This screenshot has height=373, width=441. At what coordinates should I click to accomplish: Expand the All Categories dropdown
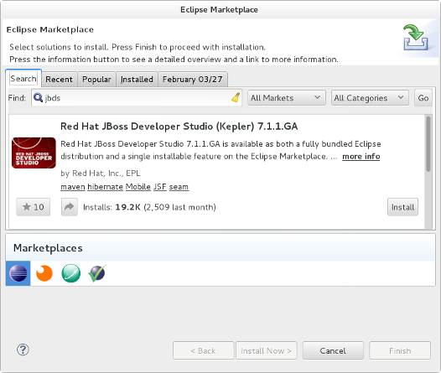370,98
